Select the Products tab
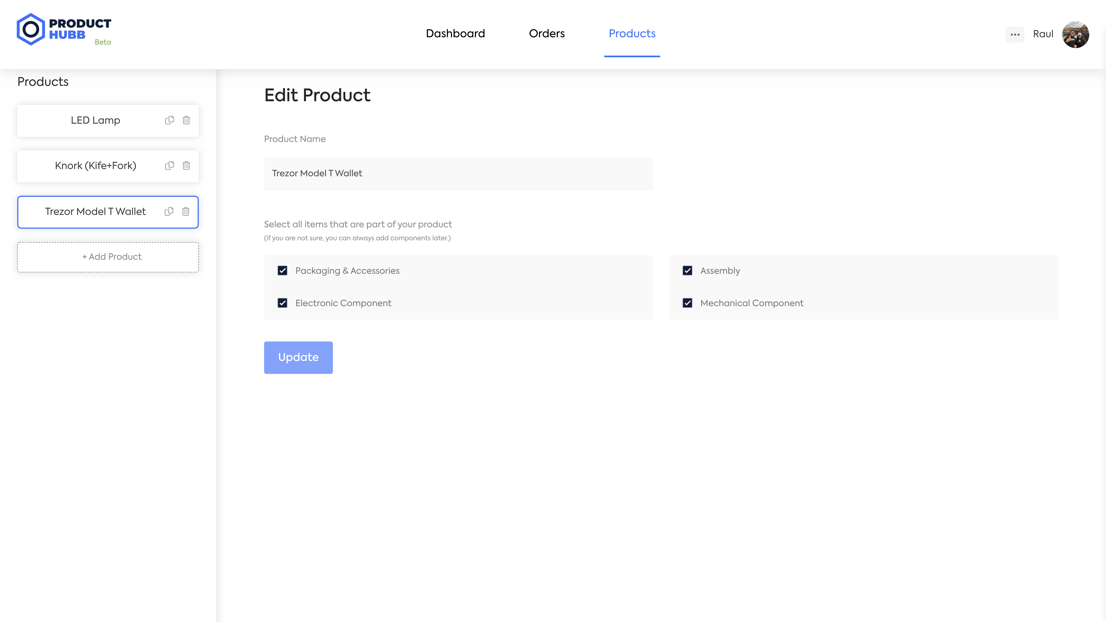The width and height of the screenshot is (1106, 622). [x=632, y=33]
